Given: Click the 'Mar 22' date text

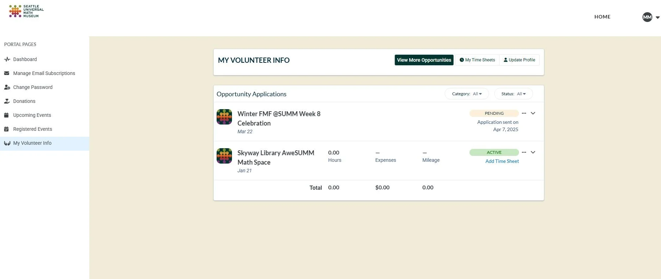Looking at the screenshot, I should coord(245,131).
